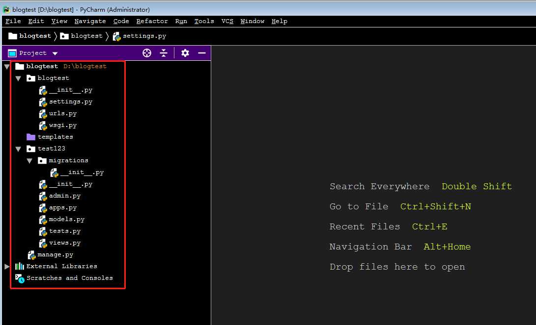This screenshot has height=325, width=536.
Task: Open the Run menu
Action: (x=181, y=21)
